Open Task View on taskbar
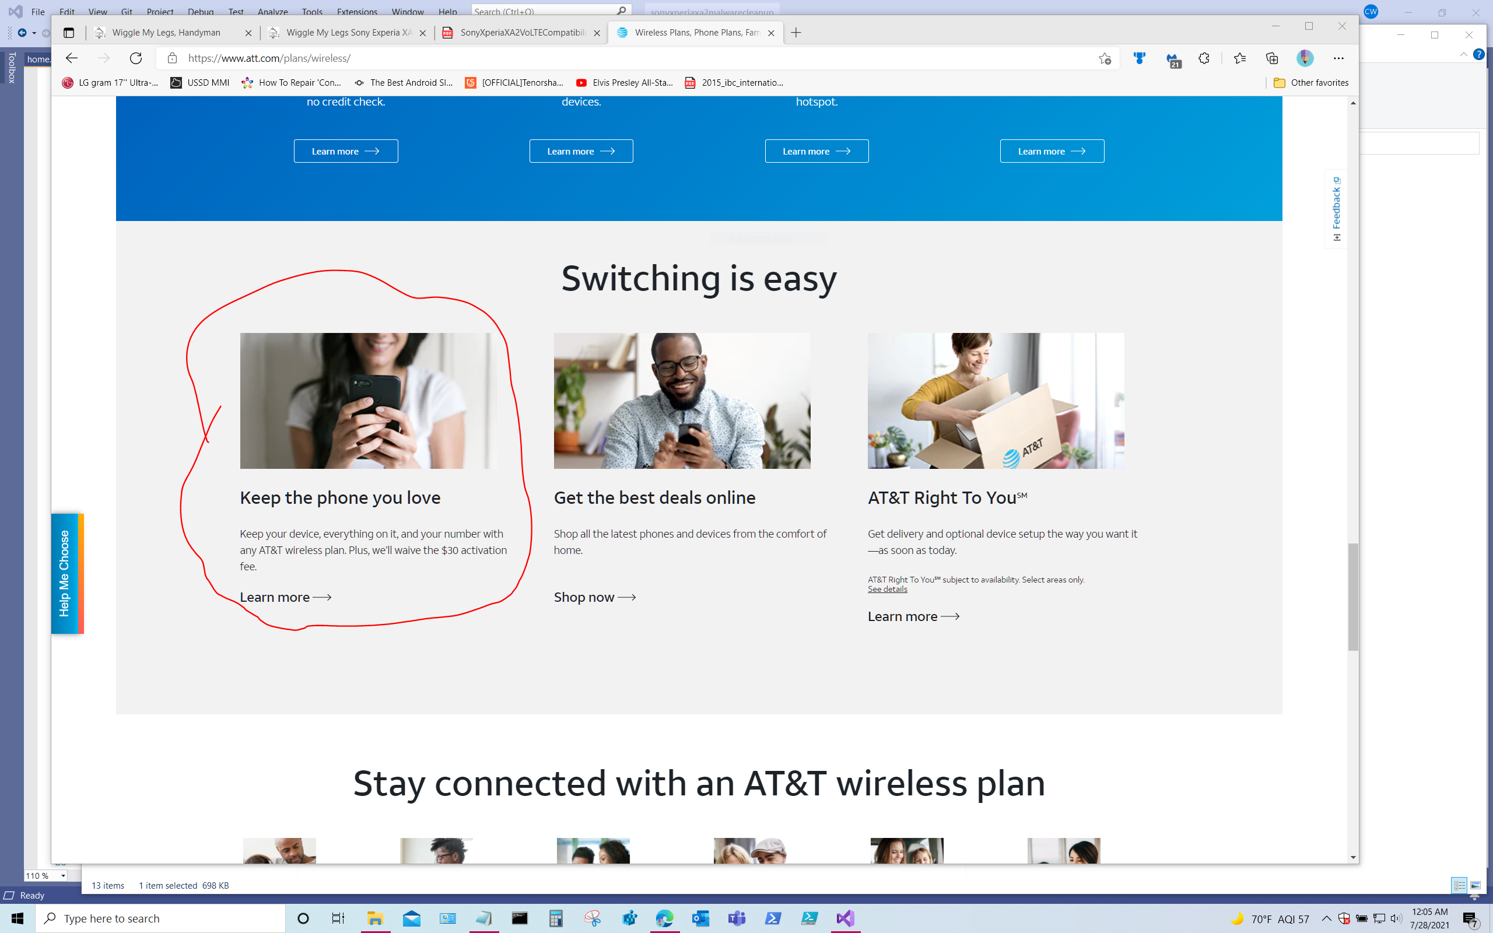 pos(338,918)
